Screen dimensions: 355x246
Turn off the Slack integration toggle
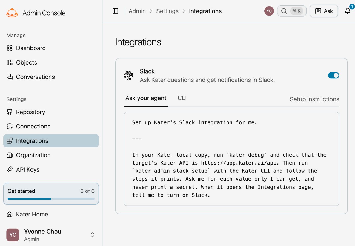pos(334,75)
